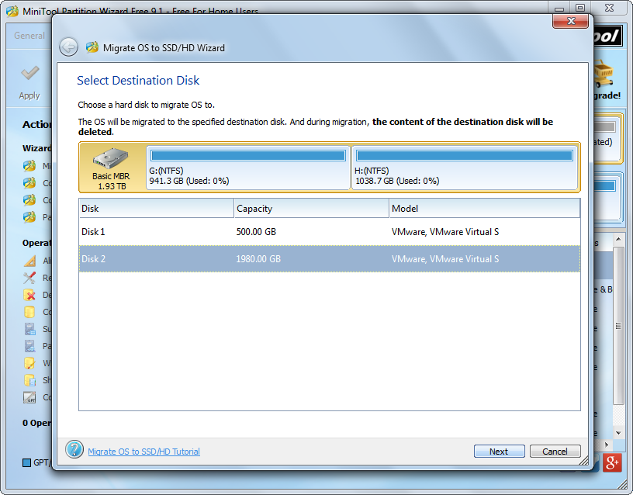The image size is (633, 495).
Task: Click the wizard title icon beside Migrate OS
Action: click(92, 47)
